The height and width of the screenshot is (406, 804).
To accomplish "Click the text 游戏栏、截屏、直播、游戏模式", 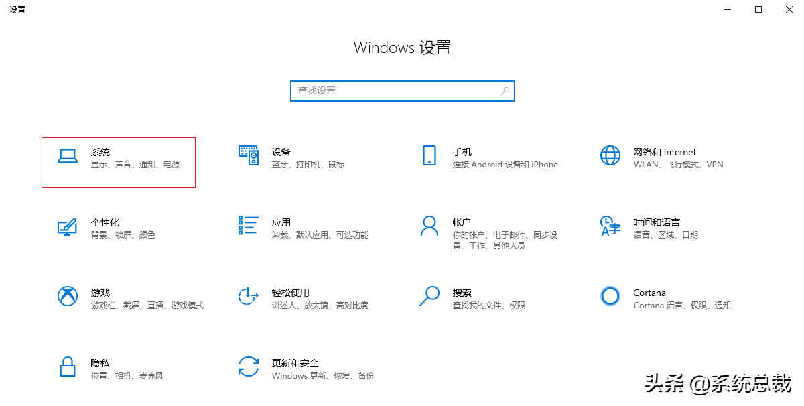I will click(x=147, y=306).
